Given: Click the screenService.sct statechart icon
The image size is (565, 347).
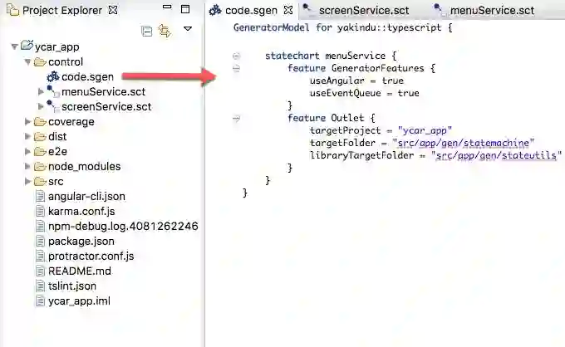Looking at the screenshot, I should pos(53,106).
